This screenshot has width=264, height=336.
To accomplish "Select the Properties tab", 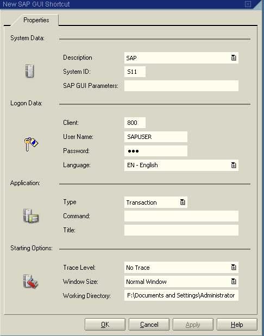I will (36, 20).
